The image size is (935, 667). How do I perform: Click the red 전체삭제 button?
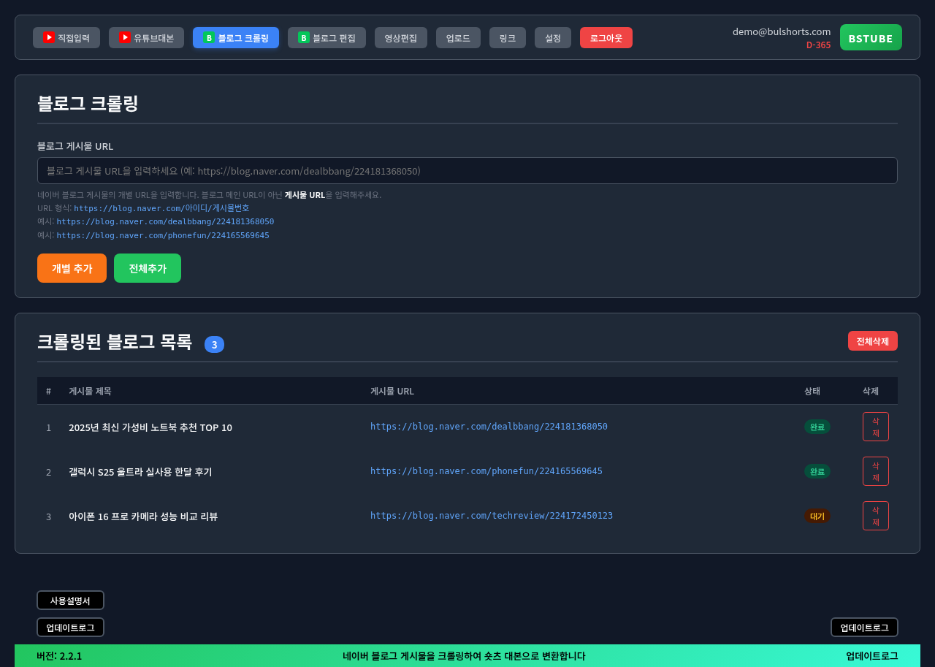[x=872, y=341]
